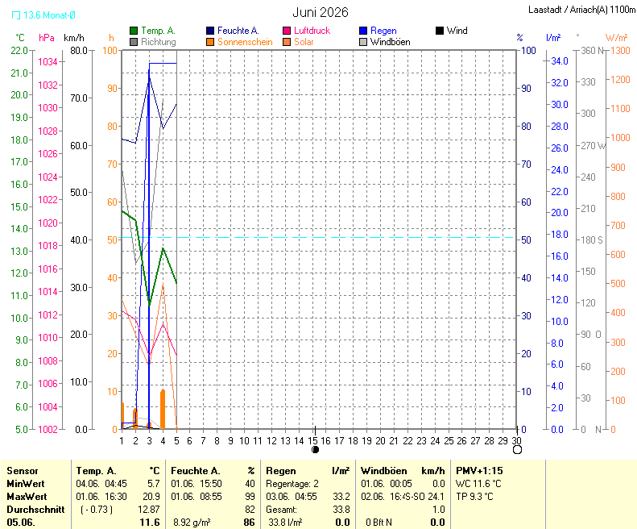Click the maximum temperature value '20.9'
The image size is (637, 529).
pos(151,497)
